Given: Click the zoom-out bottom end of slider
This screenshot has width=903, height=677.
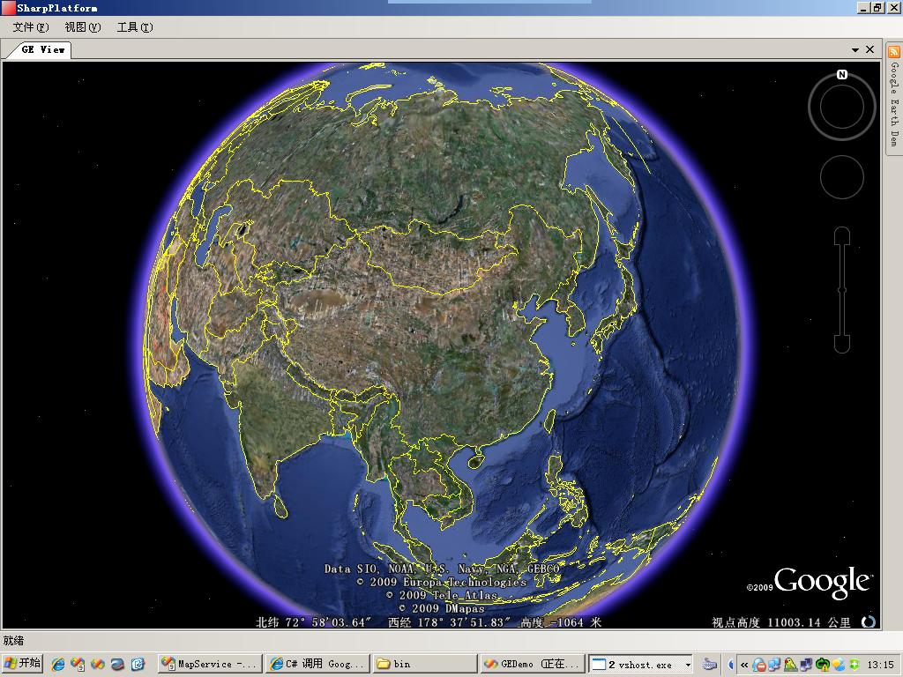Looking at the screenshot, I should tap(842, 345).
